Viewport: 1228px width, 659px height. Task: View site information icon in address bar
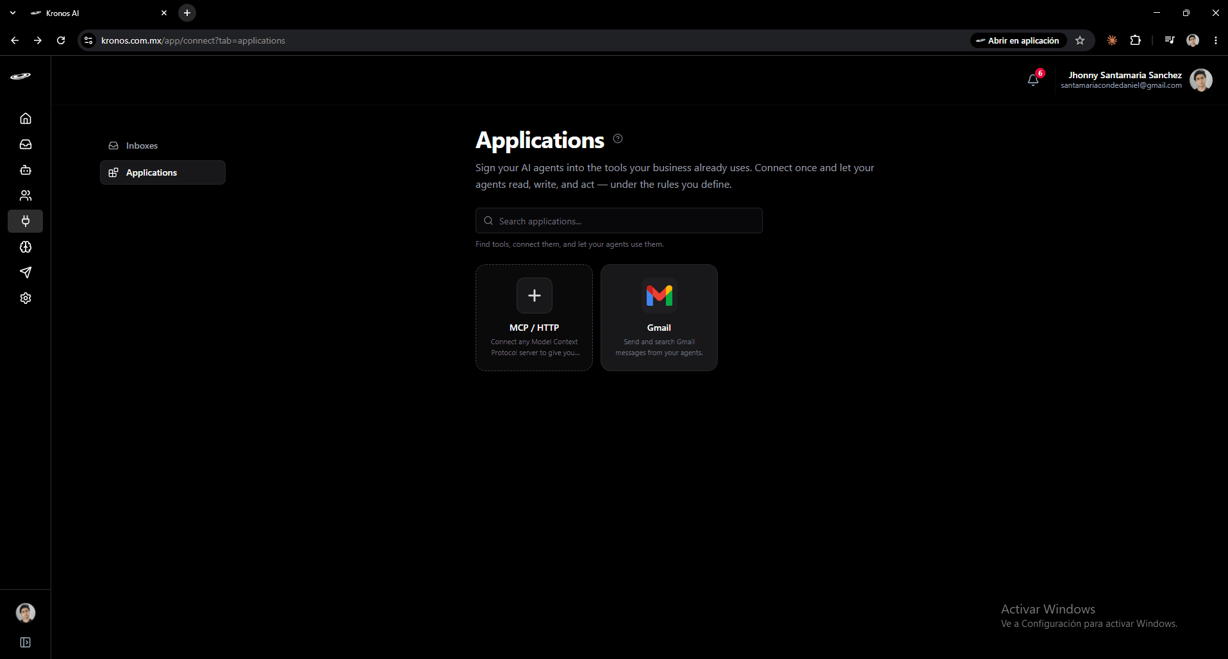click(88, 40)
